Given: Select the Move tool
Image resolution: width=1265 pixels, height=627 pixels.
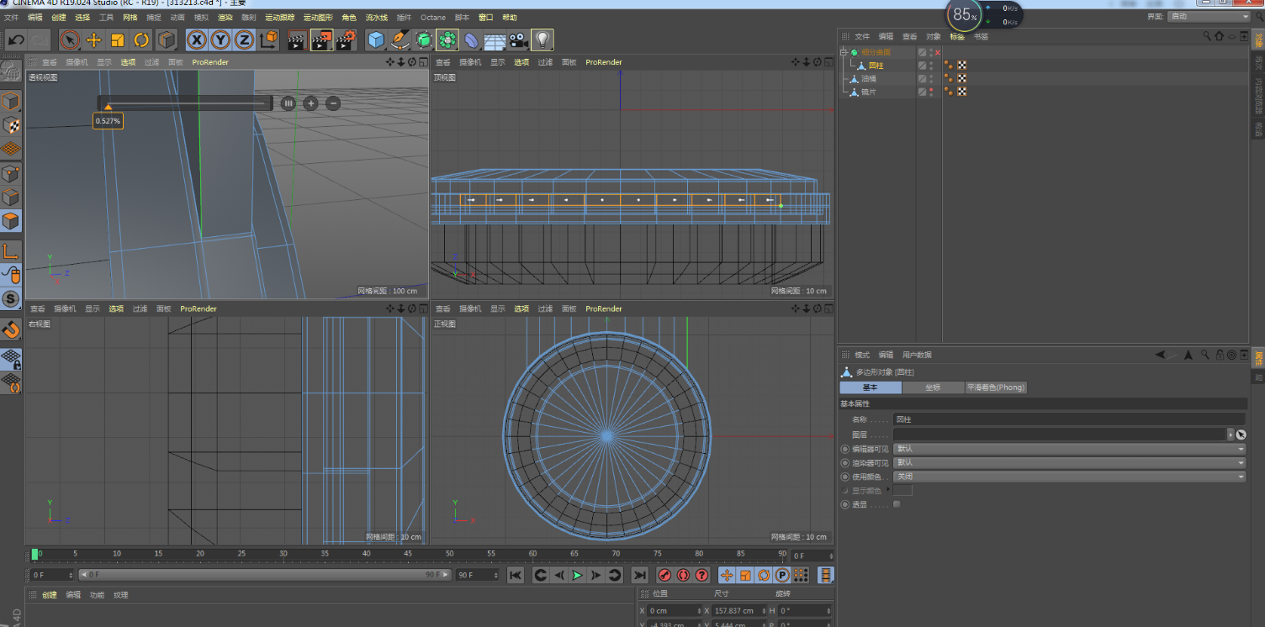Looking at the screenshot, I should 94,40.
